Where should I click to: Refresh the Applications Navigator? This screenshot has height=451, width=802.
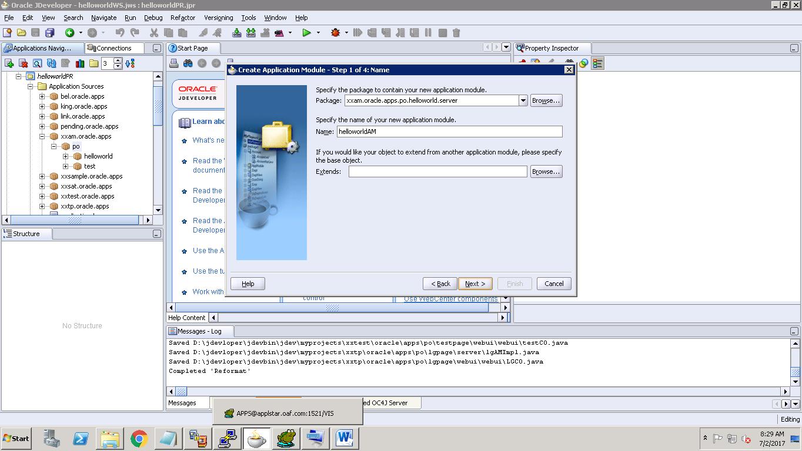pos(52,63)
